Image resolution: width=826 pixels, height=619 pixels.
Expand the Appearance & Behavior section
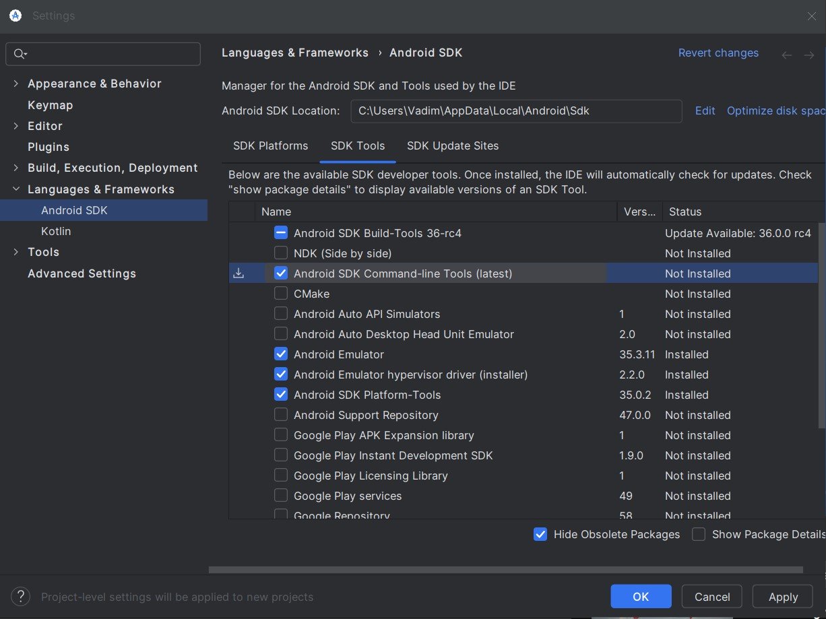pyautogui.click(x=16, y=84)
